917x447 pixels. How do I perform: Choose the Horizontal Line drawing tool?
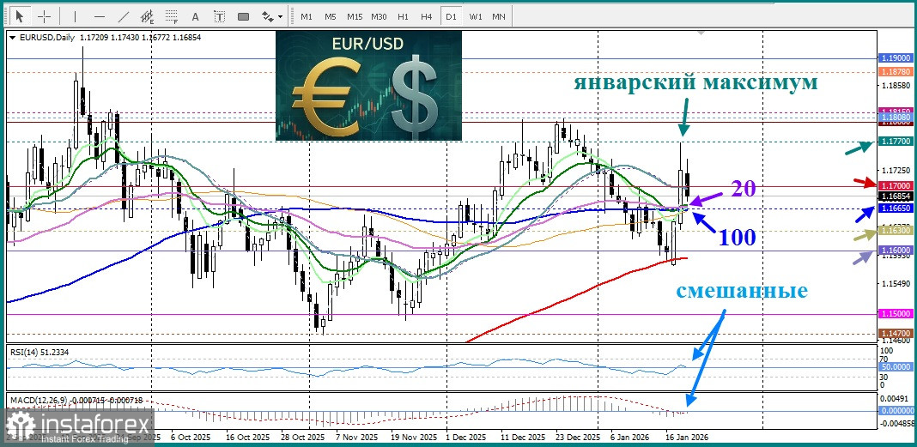pyautogui.click(x=100, y=16)
